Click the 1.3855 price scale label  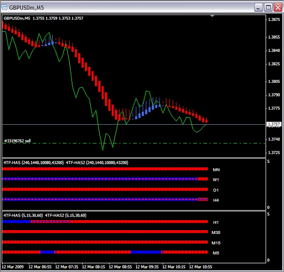pos(274,37)
